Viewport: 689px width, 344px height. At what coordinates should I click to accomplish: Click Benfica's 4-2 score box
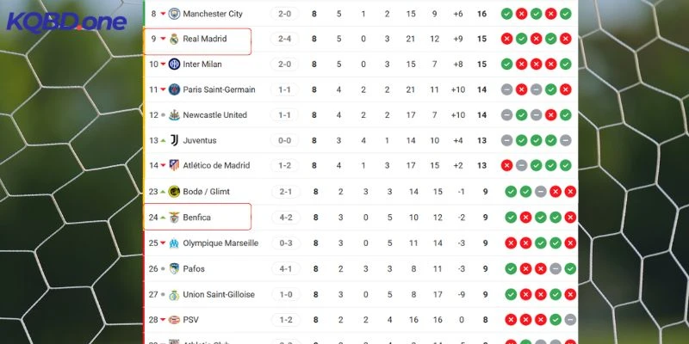point(285,218)
